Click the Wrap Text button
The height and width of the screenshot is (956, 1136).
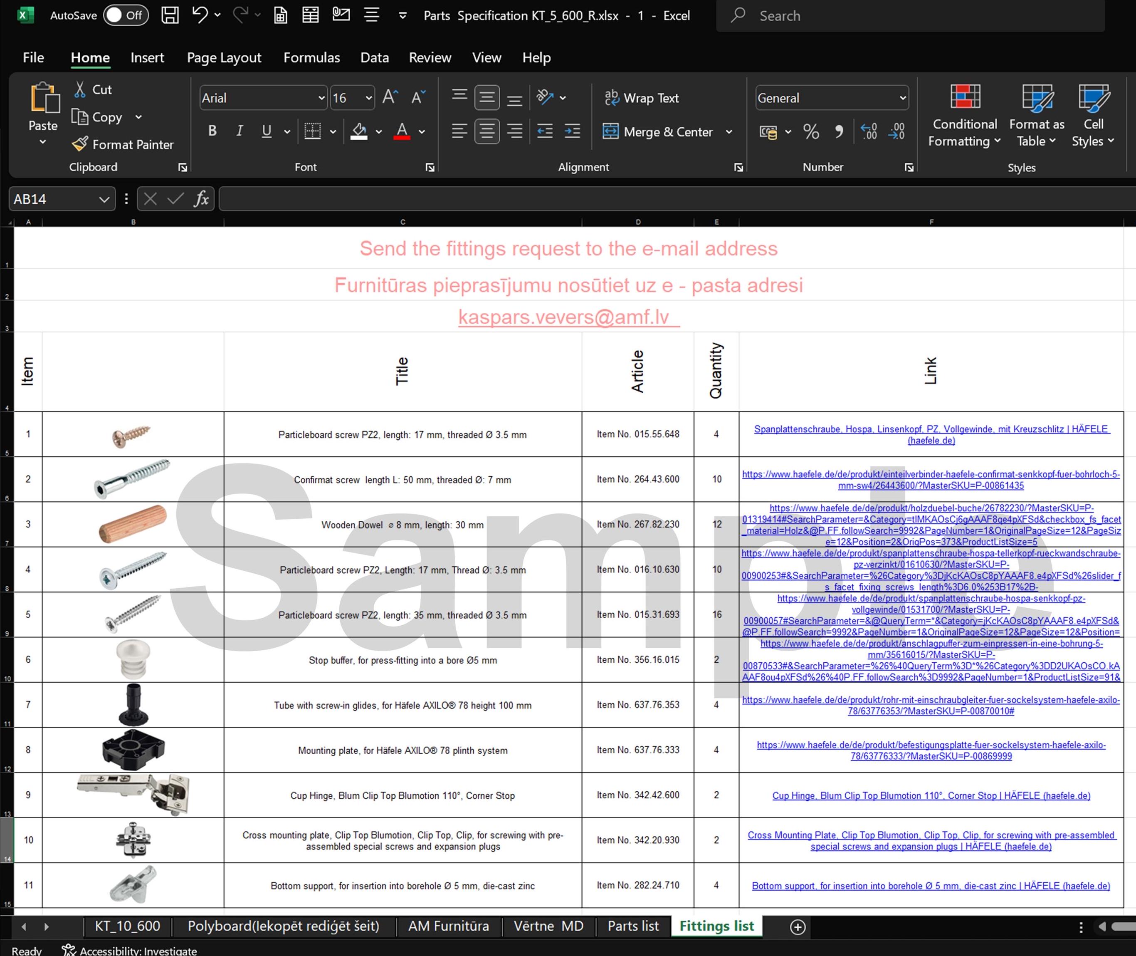pos(642,97)
